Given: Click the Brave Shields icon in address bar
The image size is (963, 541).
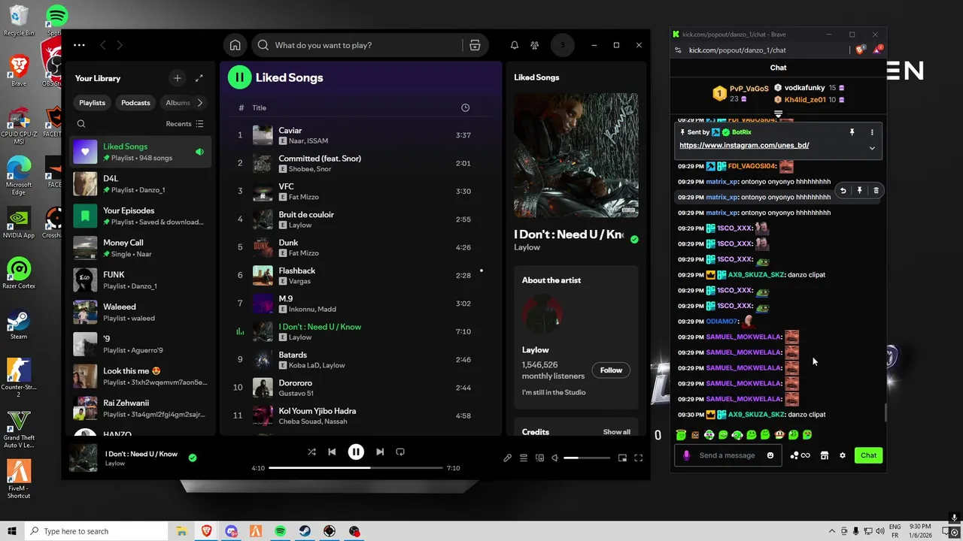Looking at the screenshot, I should pos(860,50).
